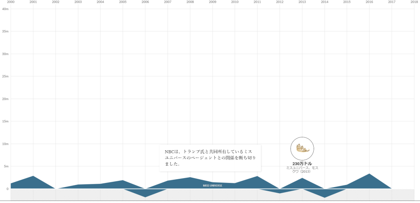Select the 2009 year label on top axis
Screen dimensions: 420x203
[212, 2]
